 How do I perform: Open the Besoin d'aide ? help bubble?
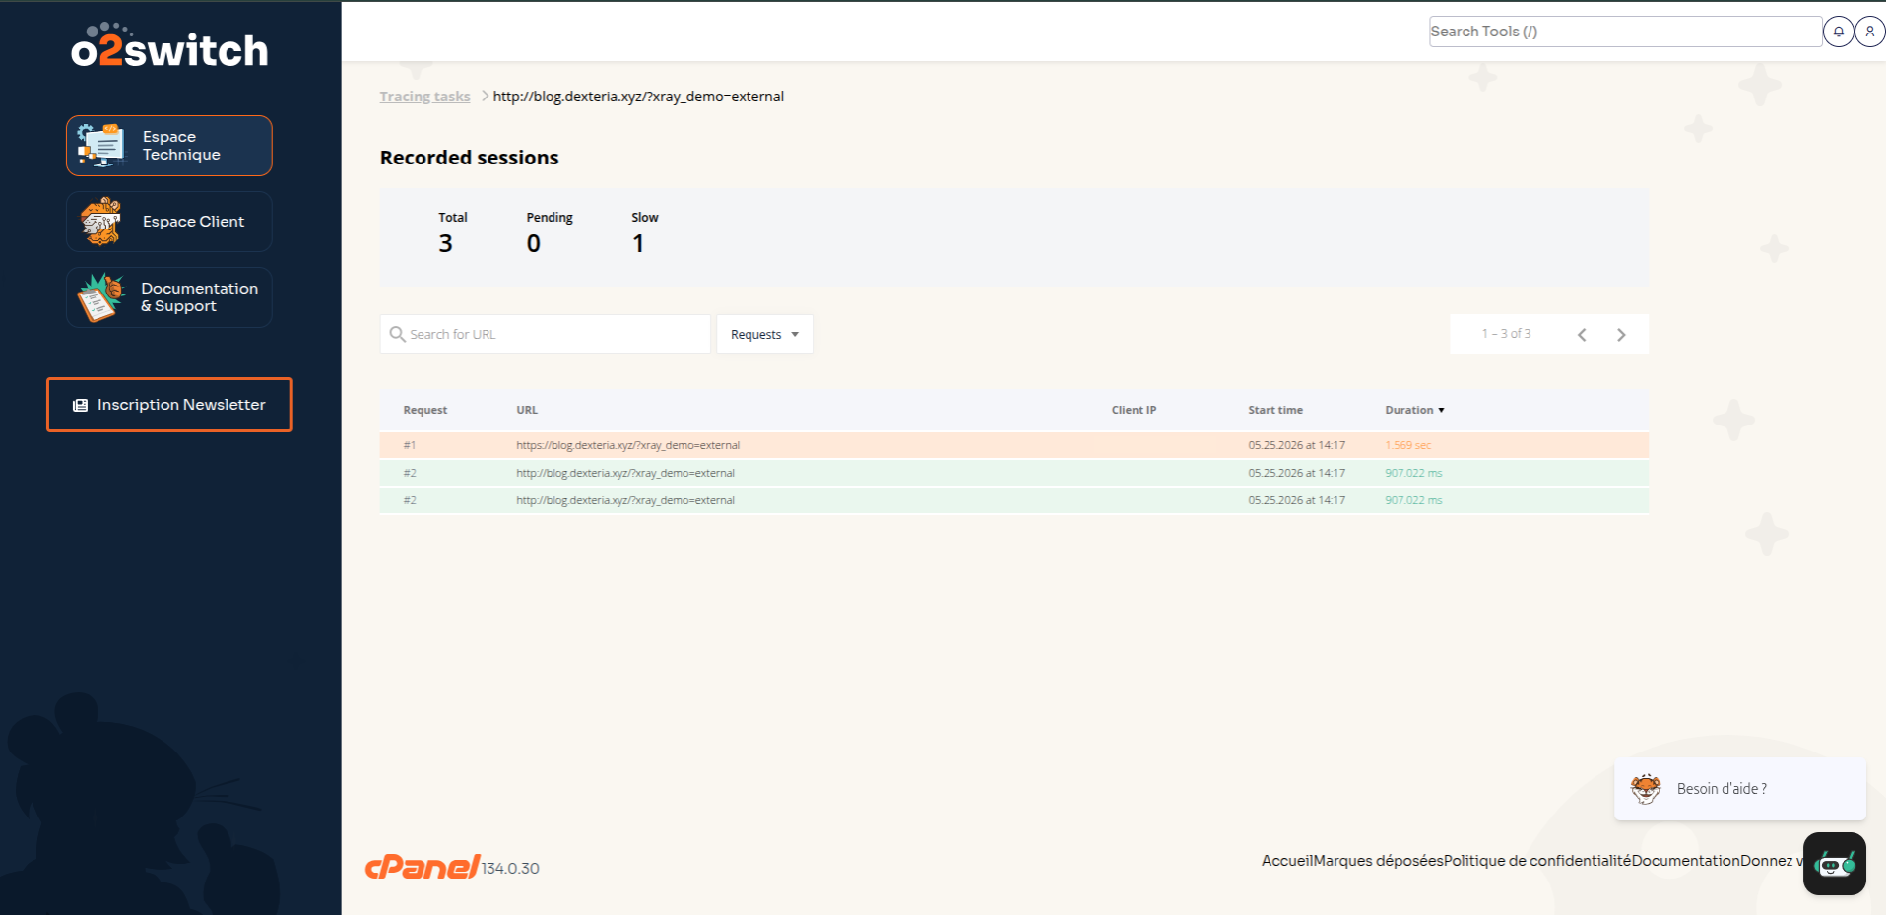click(1740, 789)
